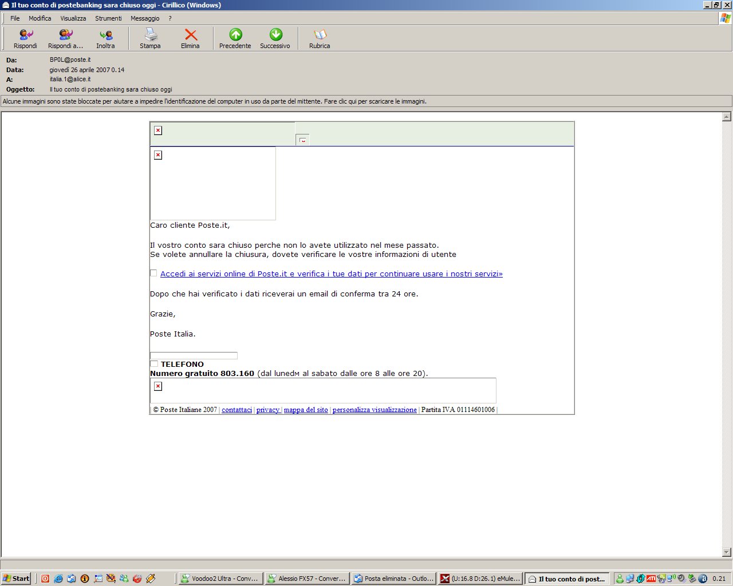Open the Strumenti menu
Image resolution: width=733 pixels, height=586 pixels.
[x=108, y=18]
